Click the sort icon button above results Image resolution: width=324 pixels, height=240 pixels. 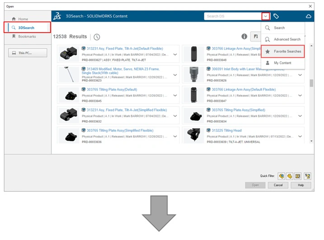coord(256,37)
